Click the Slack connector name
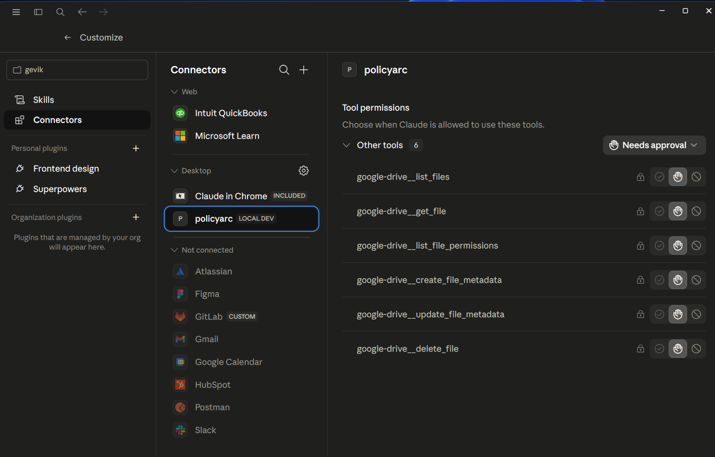This screenshot has width=715, height=457. (206, 430)
